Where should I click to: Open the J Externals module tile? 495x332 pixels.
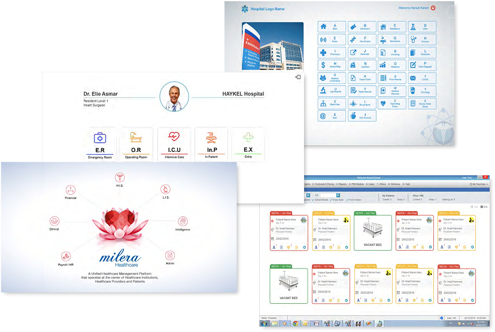tap(362, 53)
